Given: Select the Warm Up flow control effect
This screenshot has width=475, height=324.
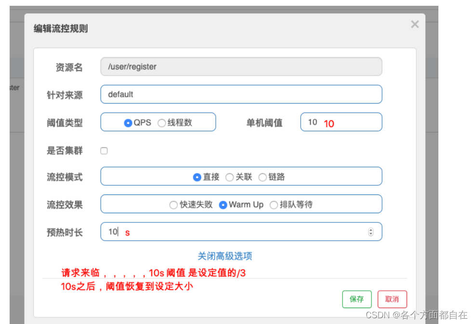Looking at the screenshot, I should pyautogui.click(x=223, y=205).
